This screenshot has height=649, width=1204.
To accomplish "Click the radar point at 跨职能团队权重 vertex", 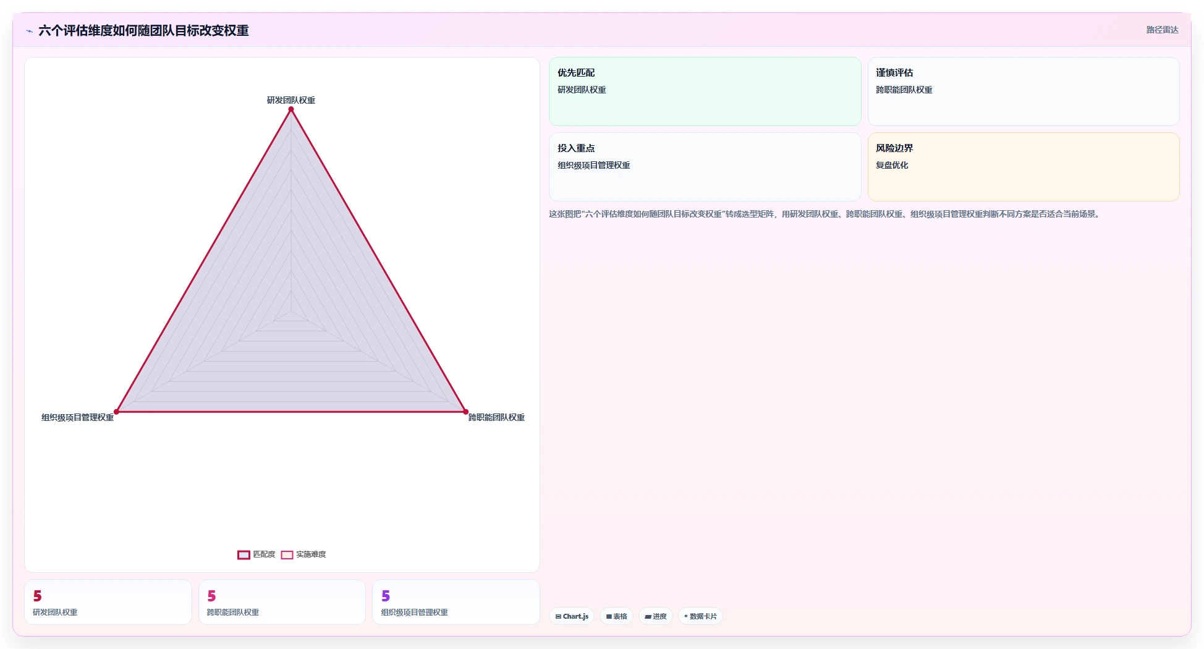I will [x=466, y=412].
